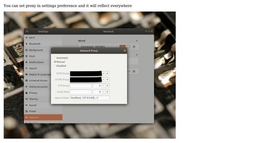Open Privacy in Settings sidebar
The width and height of the screenshot is (255, 143).
37,93
